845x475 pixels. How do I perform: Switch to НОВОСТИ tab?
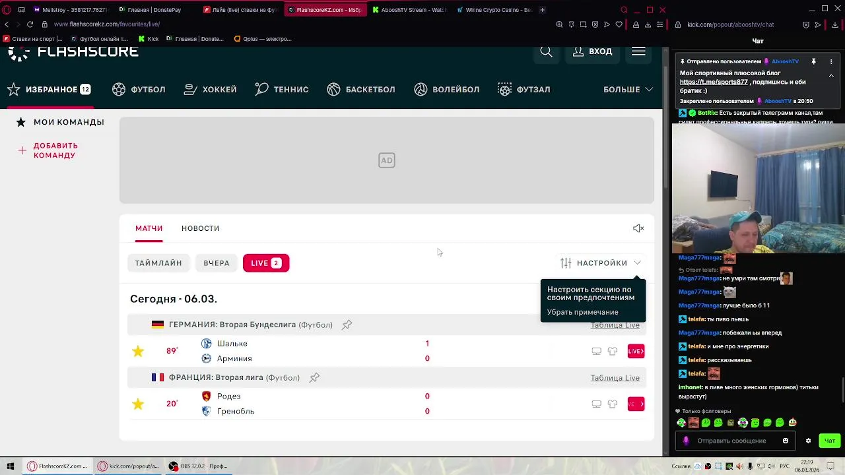pyautogui.click(x=200, y=228)
